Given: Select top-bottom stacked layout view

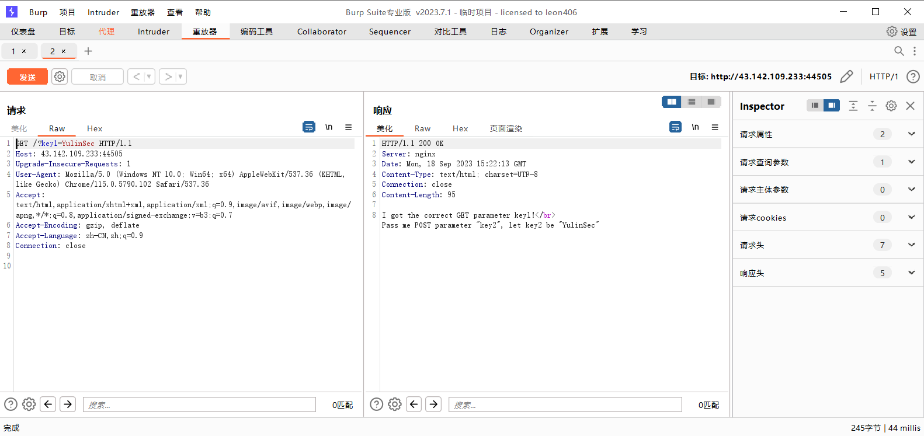Looking at the screenshot, I should coord(692,102).
